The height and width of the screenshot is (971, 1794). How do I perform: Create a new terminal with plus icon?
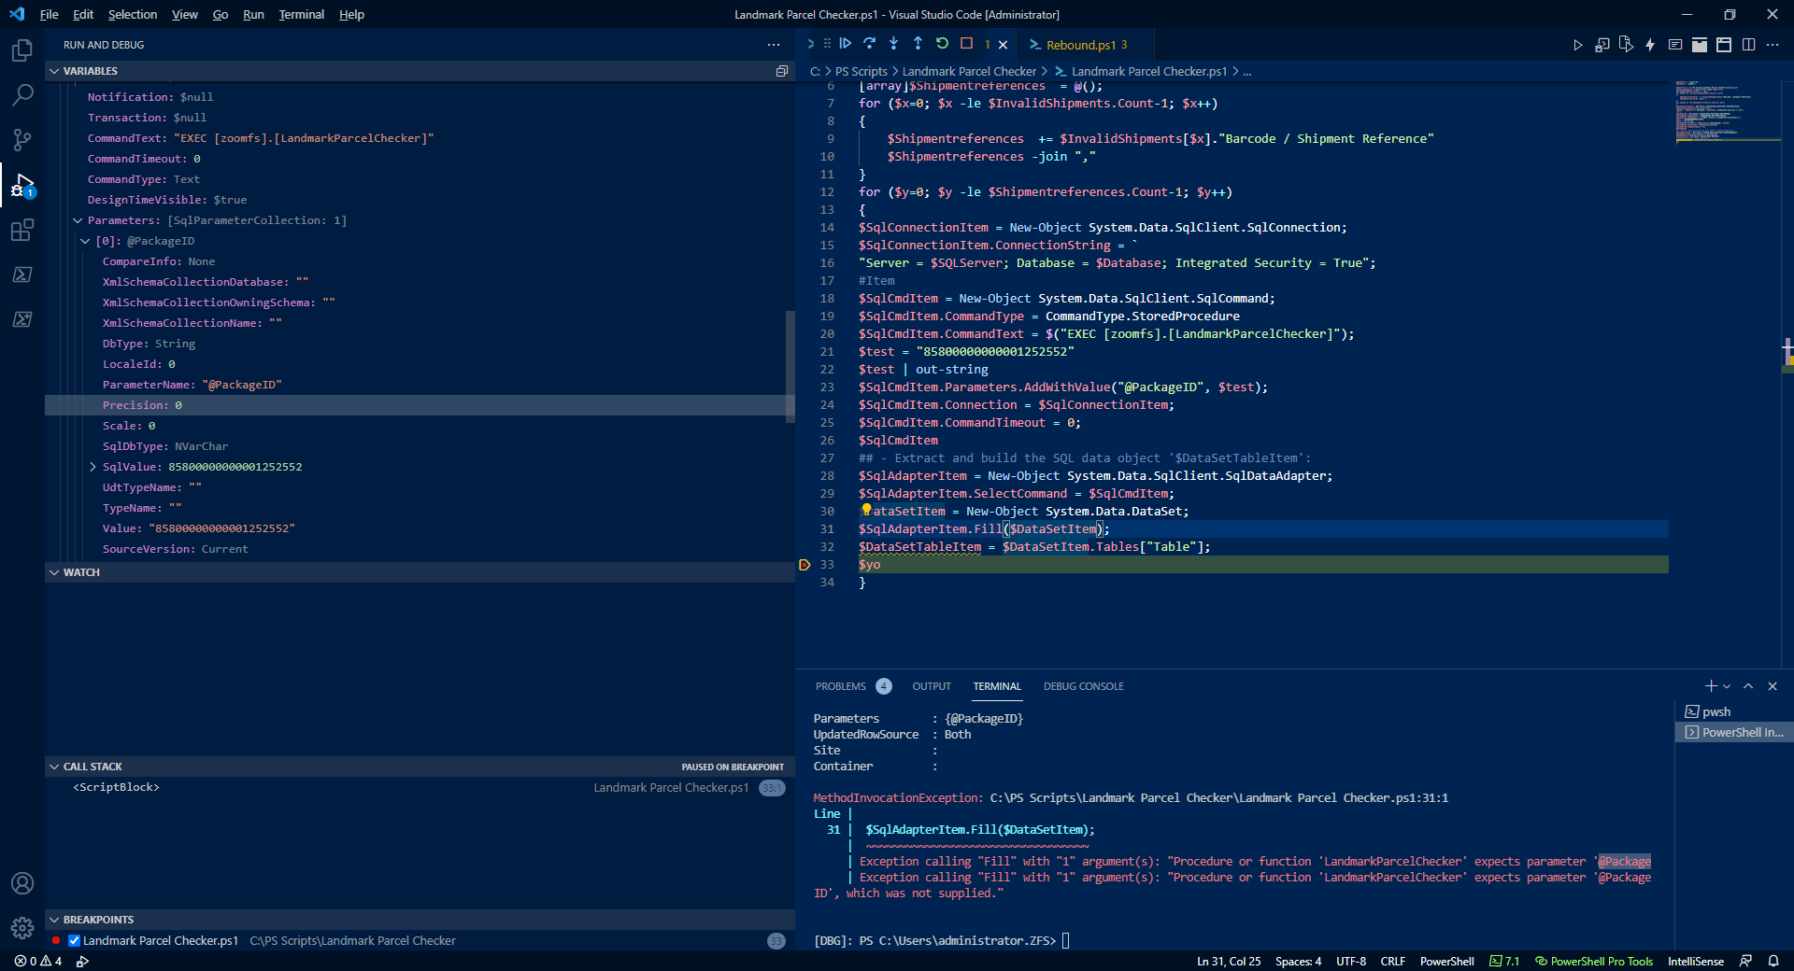1711,686
